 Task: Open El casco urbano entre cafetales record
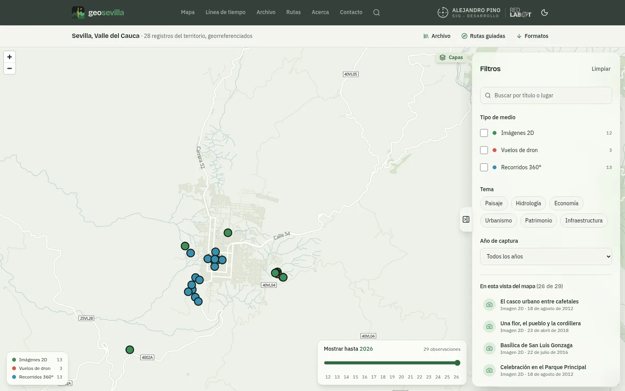tap(546, 305)
